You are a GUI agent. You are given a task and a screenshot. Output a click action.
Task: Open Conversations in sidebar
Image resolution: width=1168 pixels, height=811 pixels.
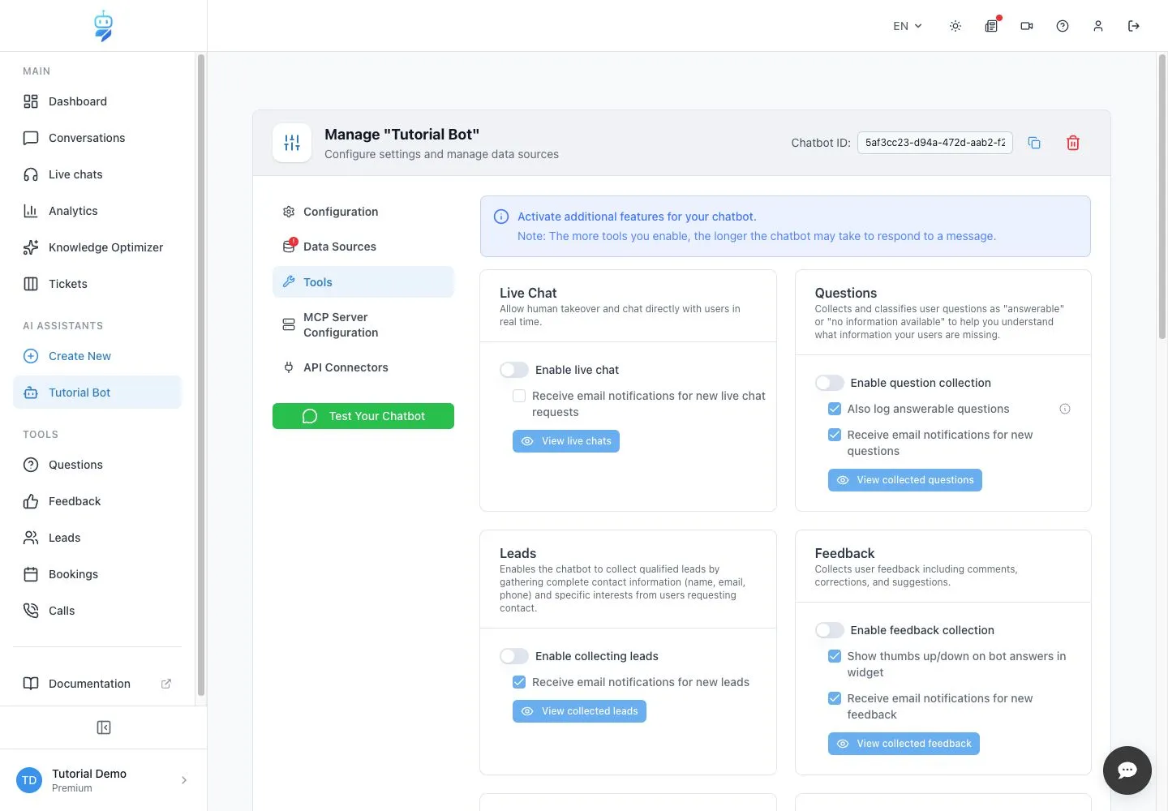97,138
